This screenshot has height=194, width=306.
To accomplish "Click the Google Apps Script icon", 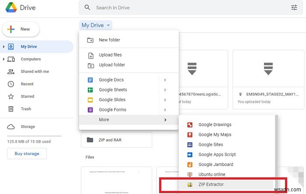I will tap(190, 155).
